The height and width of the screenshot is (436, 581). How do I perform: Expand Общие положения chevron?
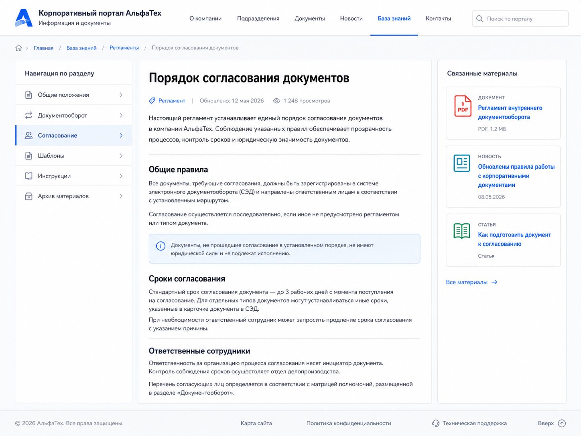pyautogui.click(x=121, y=95)
